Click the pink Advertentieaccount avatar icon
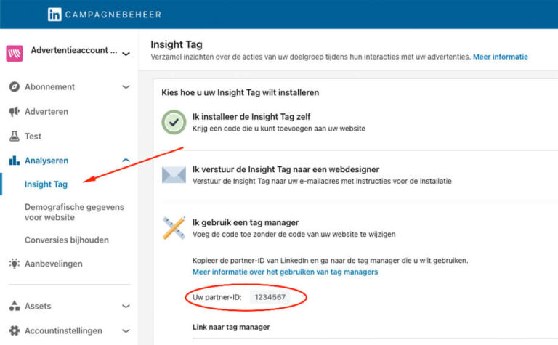558x345 pixels. (x=15, y=54)
